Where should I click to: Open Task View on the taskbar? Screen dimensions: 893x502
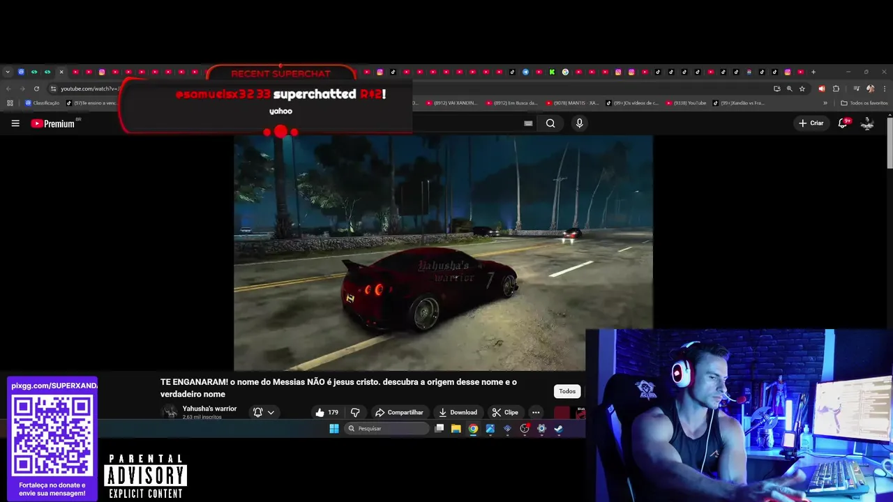pyautogui.click(x=439, y=429)
